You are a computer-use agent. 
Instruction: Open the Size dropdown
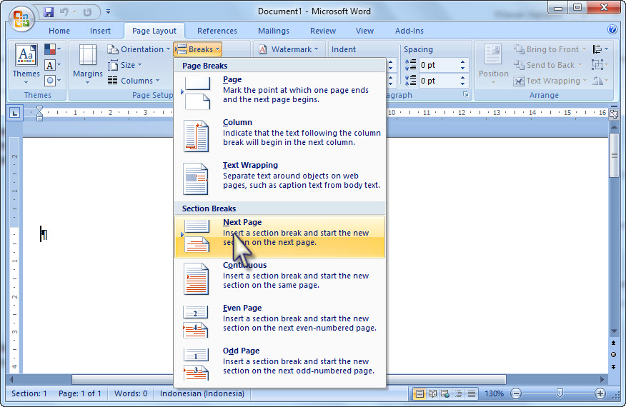[125, 65]
